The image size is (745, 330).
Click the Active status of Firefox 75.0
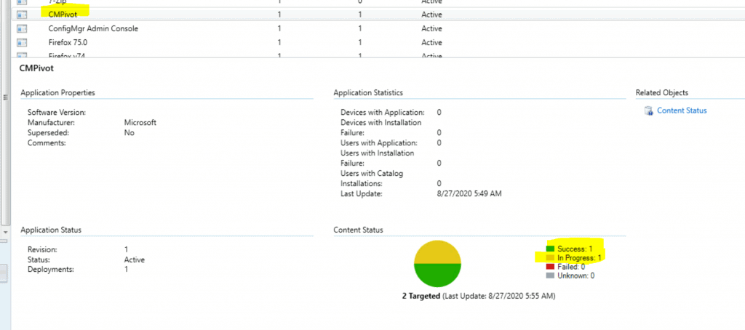[431, 42]
